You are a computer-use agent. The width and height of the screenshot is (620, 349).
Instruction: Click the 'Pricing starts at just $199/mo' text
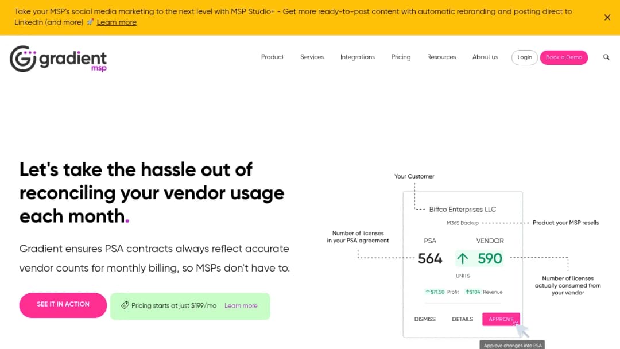174,305
